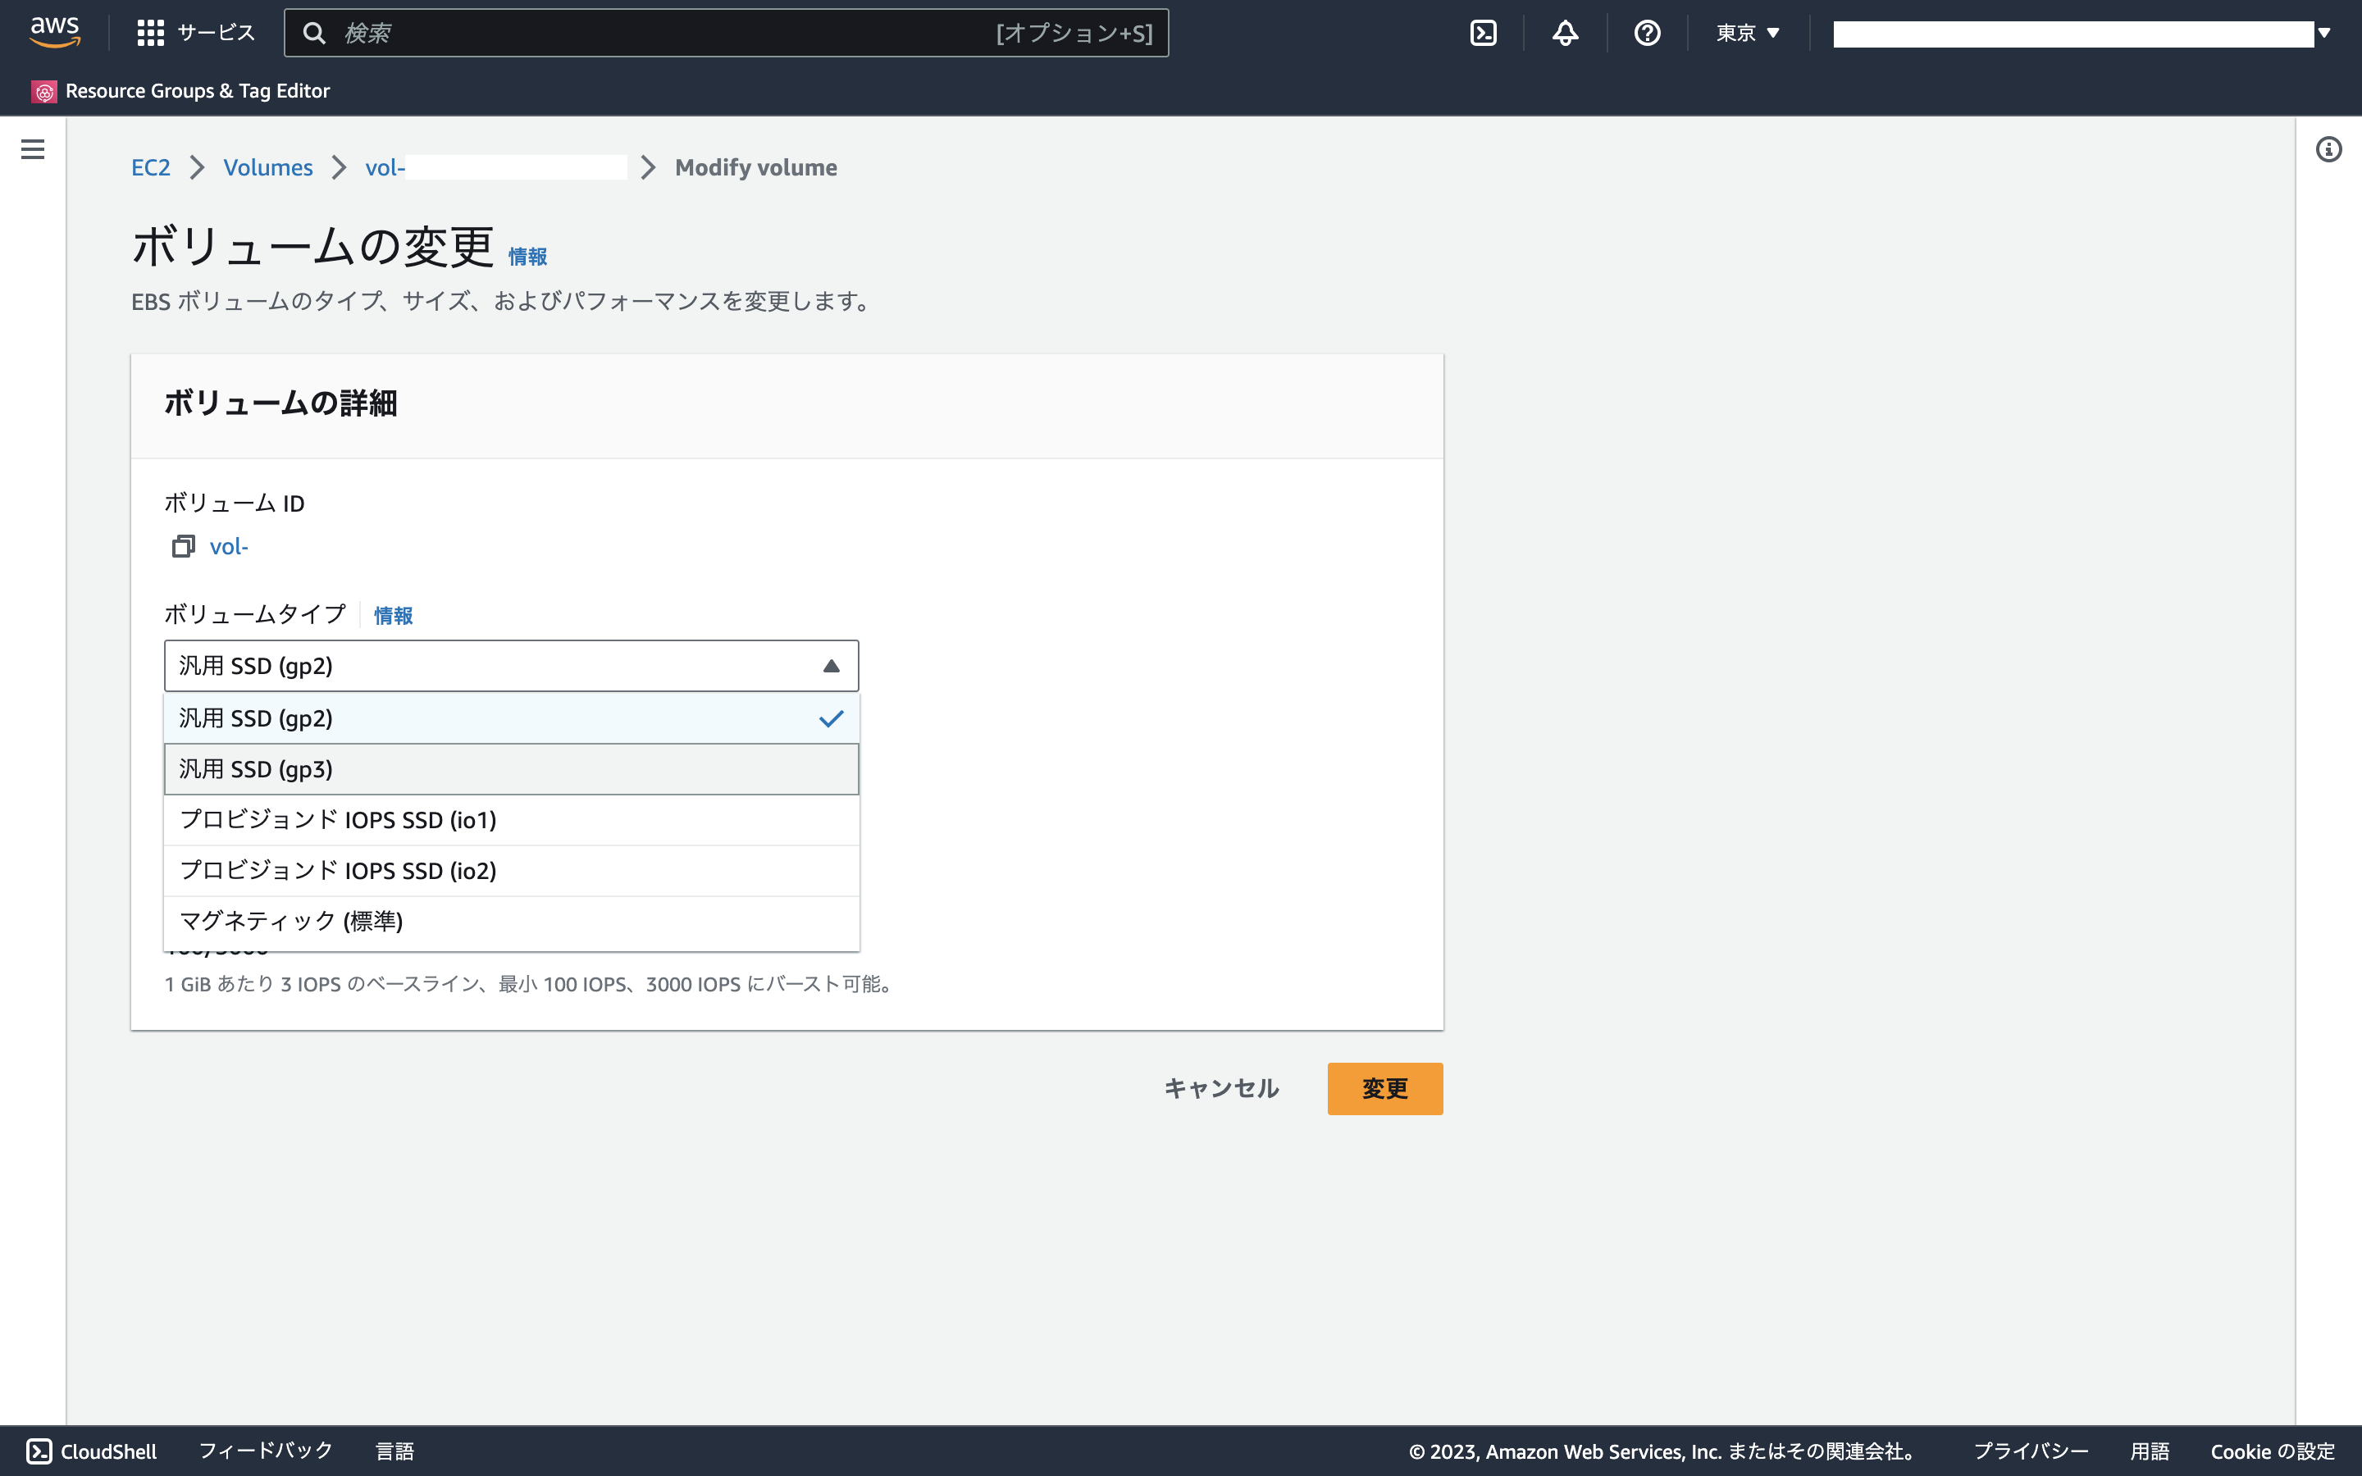The height and width of the screenshot is (1476, 2362).
Task: Click the info circle icon on the right edge
Action: [2331, 148]
